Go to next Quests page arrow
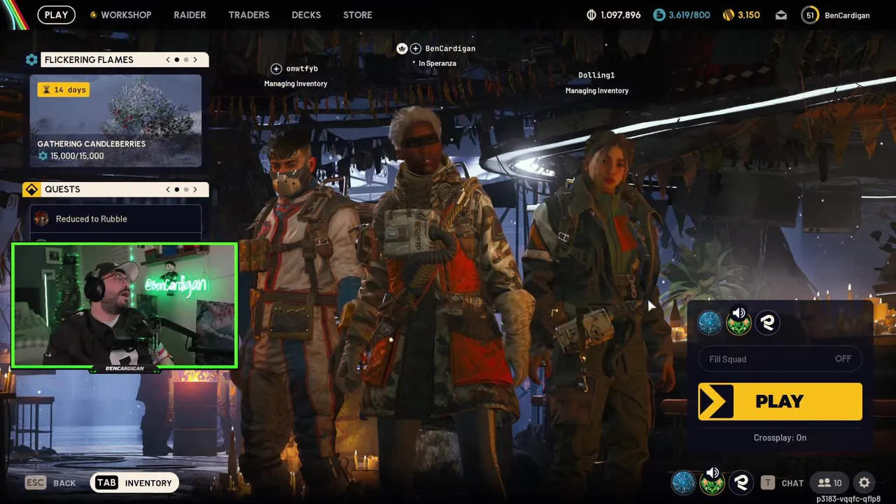Viewport: 896px width, 504px height. [x=195, y=190]
